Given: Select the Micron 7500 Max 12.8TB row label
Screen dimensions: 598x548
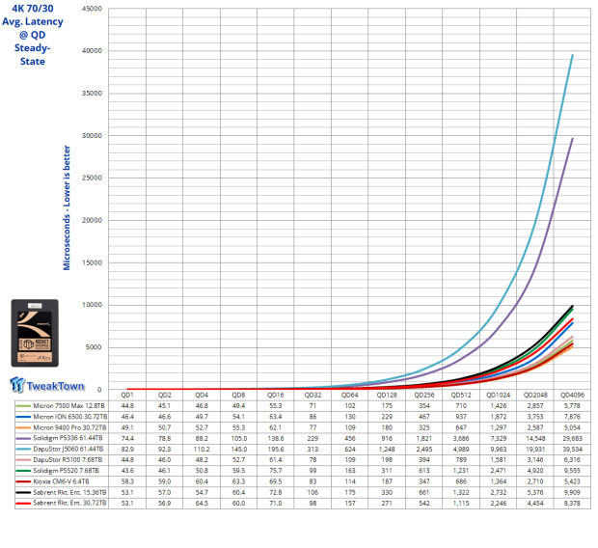Looking at the screenshot, I should [68, 405].
